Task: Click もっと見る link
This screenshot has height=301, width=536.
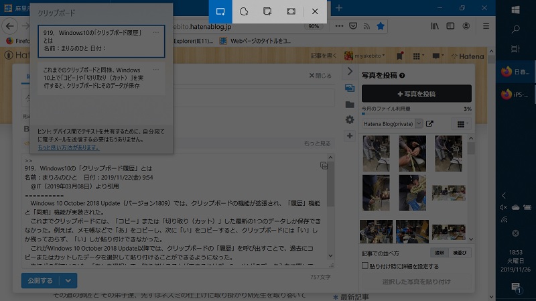Action: point(317,143)
